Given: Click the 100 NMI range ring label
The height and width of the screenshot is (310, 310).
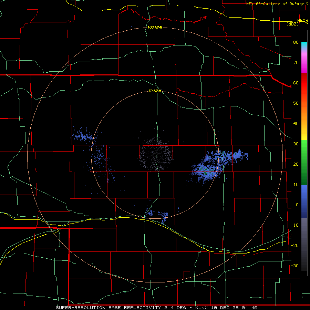Looking at the screenshot, I should [x=155, y=27].
